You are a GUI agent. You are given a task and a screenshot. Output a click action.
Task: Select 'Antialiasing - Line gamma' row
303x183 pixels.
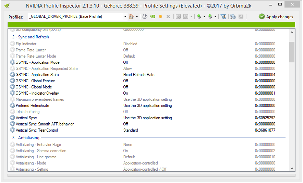(x=147, y=157)
